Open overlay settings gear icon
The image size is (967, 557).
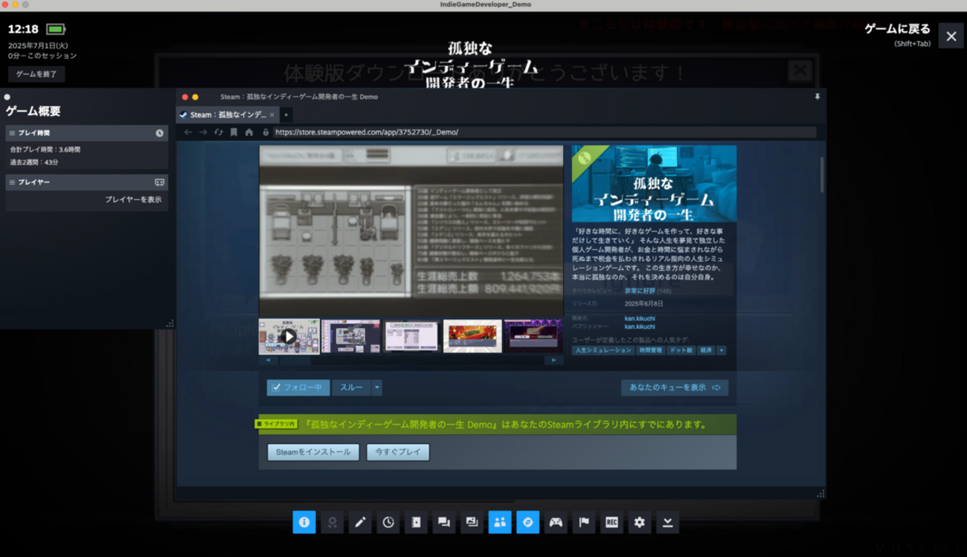point(640,523)
